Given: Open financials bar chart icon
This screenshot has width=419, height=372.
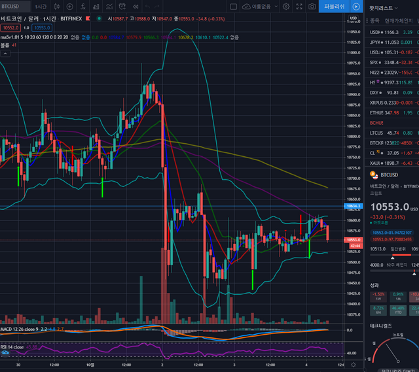Looking at the screenshot, I should 96,7.
